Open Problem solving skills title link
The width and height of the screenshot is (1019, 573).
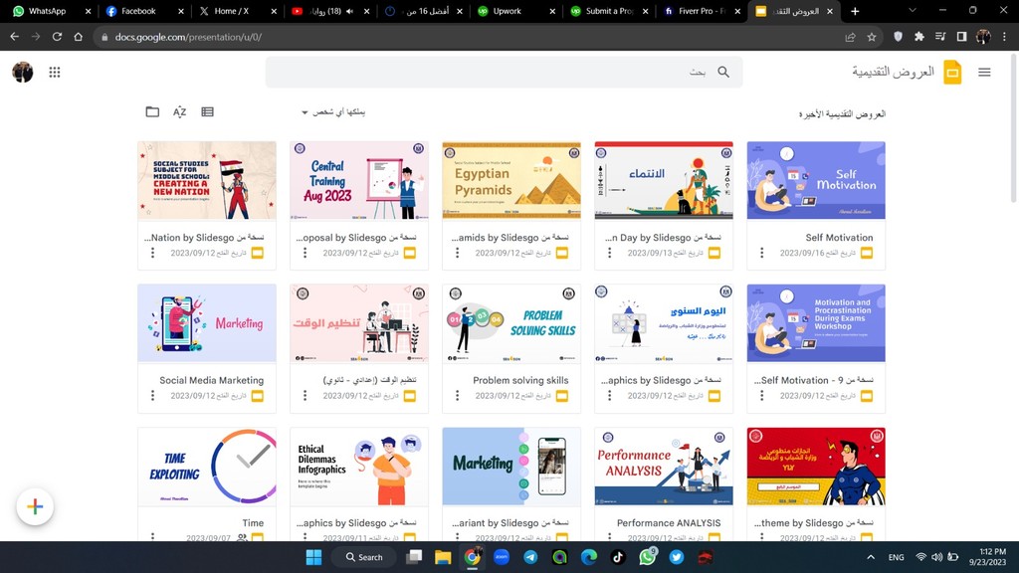coord(520,380)
